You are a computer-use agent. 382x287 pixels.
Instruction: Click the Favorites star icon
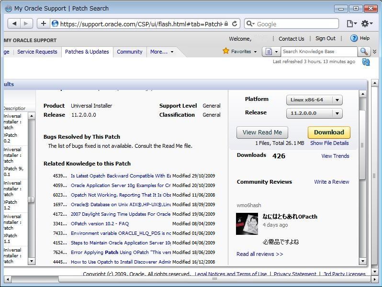click(x=226, y=51)
